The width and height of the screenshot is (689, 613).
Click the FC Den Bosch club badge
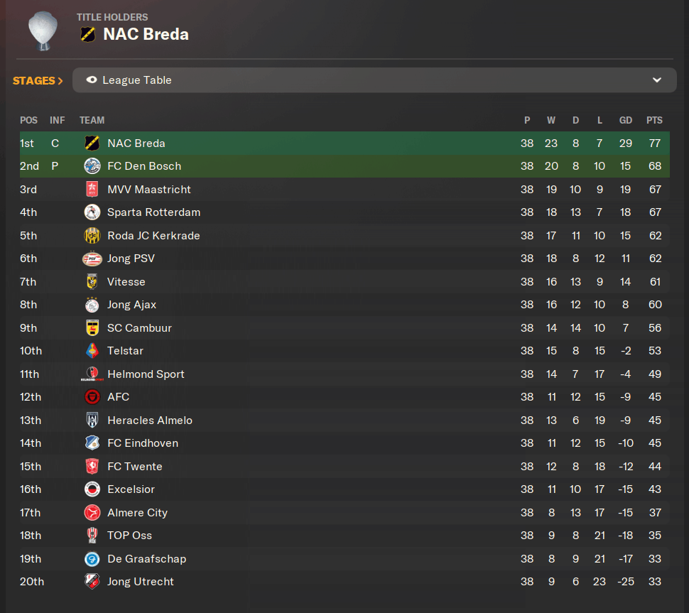click(92, 166)
